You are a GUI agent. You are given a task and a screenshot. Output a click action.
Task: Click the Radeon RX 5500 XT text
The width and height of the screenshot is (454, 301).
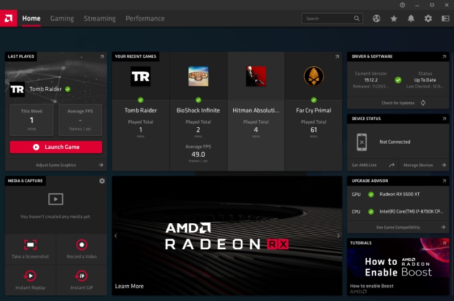400,194
